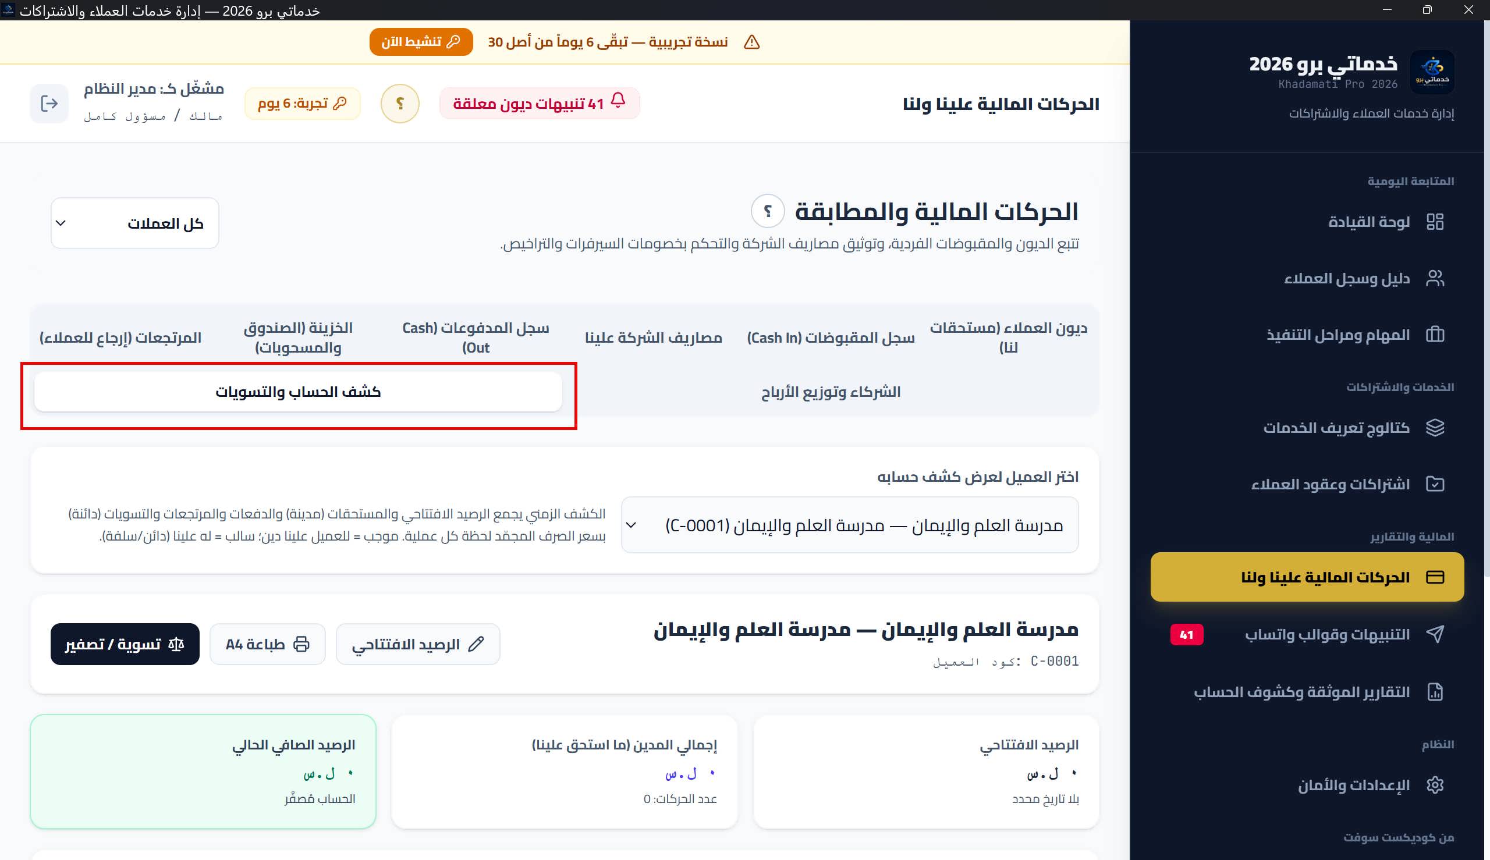Click تسوية / تصفير settlement button
This screenshot has width=1490, height=860.
click(125, 644)
